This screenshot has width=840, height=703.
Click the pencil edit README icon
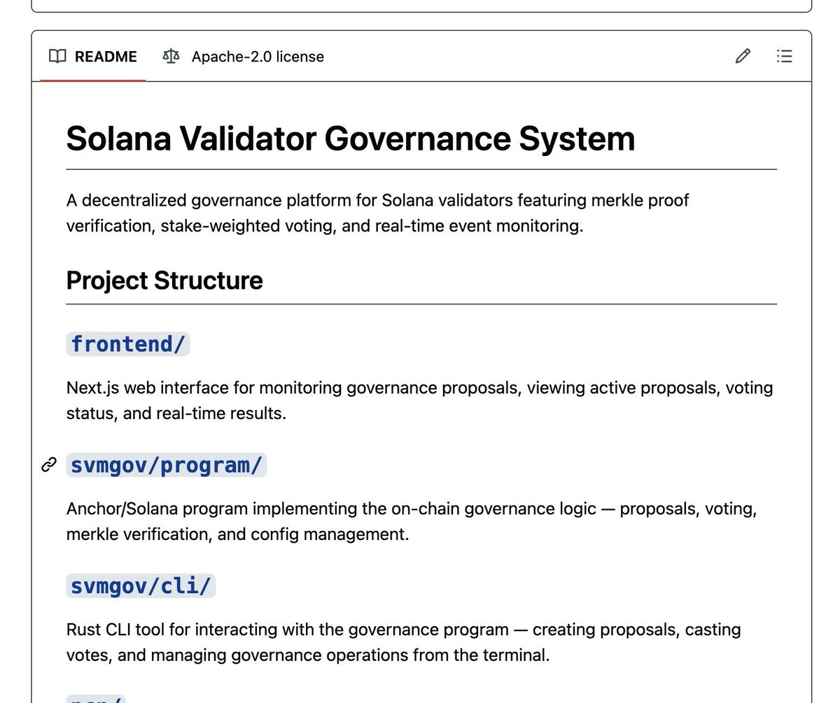coord(743,56)
